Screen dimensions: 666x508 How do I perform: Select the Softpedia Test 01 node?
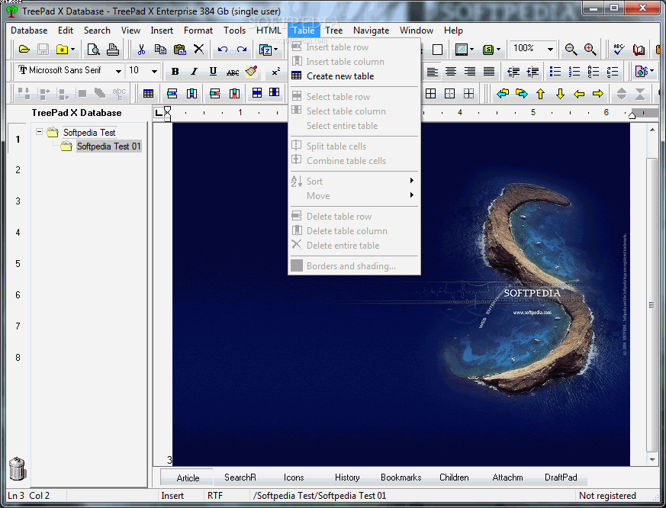pos(109,146)
